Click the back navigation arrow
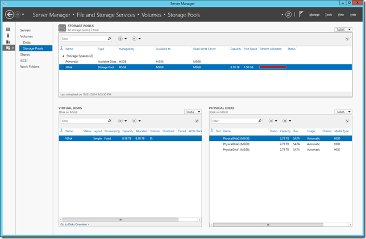This screenshot has height=239, width=366. [9, 14]
